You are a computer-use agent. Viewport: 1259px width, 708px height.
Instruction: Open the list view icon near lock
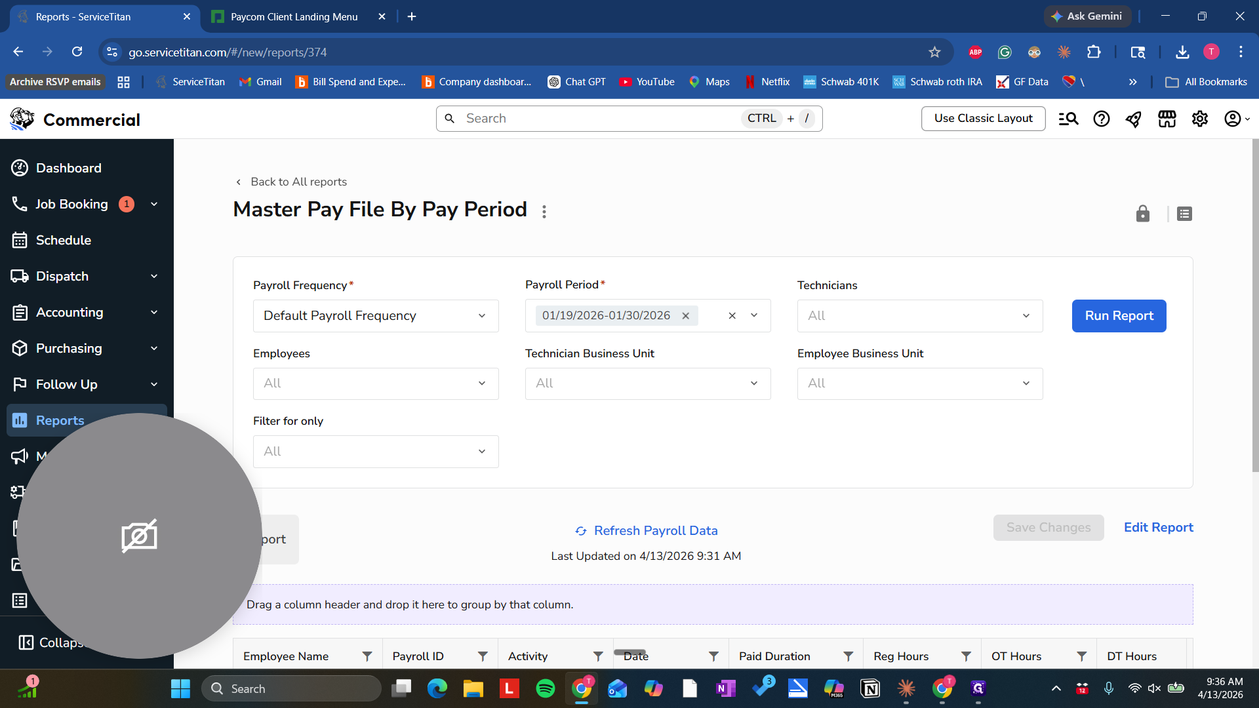(1184, 214)
